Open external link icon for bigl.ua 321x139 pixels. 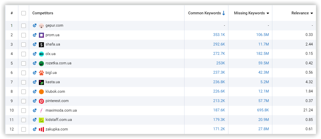pos(35,73)
